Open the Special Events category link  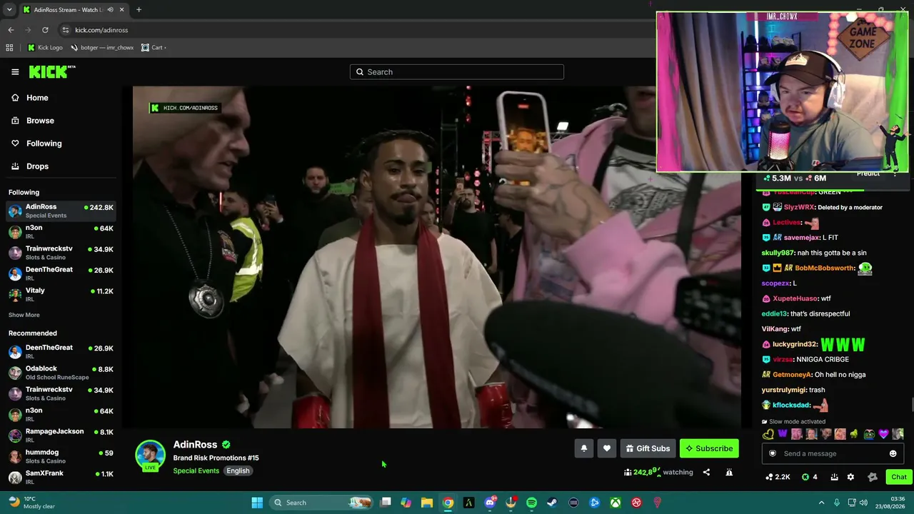[196, 471]
